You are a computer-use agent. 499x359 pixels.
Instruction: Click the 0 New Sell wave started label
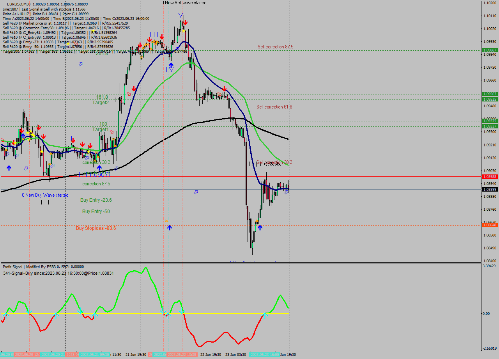[184, 3]
